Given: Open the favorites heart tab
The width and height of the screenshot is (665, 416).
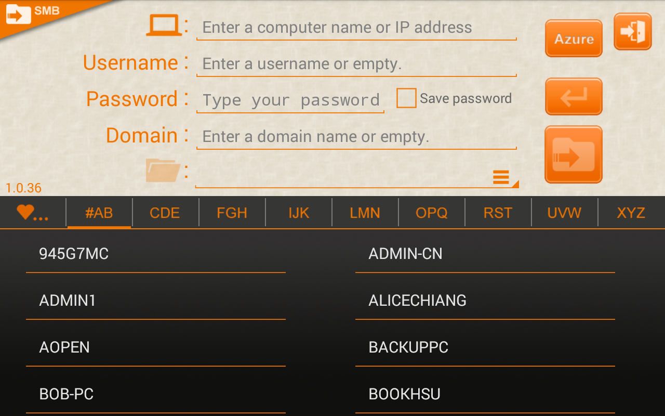Looking at the screenshot, I should tap(33, 213).
